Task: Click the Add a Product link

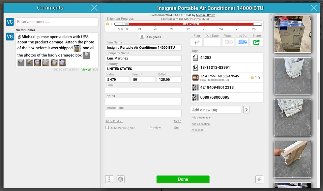Action: pos(114,121)
